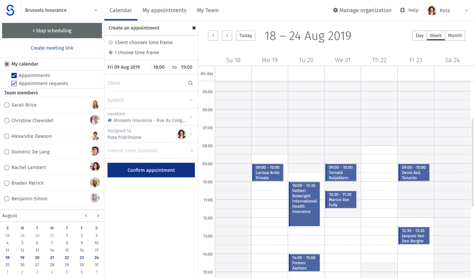Select day 21 in mini calendar
The image size is (475, 278).
point(52,257)
